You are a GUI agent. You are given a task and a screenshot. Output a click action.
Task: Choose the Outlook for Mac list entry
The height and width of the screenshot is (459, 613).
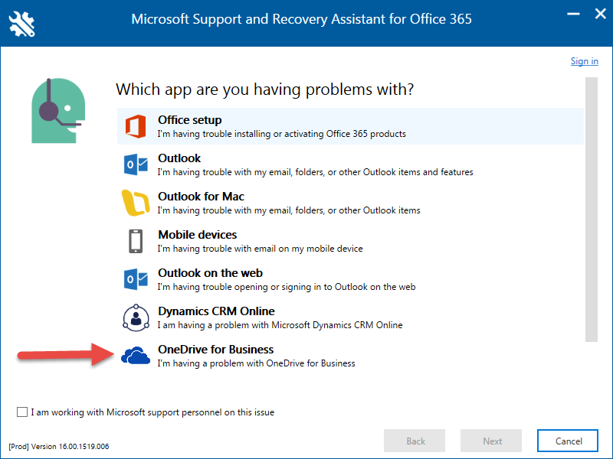tap(201, 197)
